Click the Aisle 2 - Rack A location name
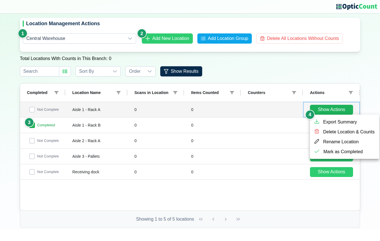 pos(86,141)
